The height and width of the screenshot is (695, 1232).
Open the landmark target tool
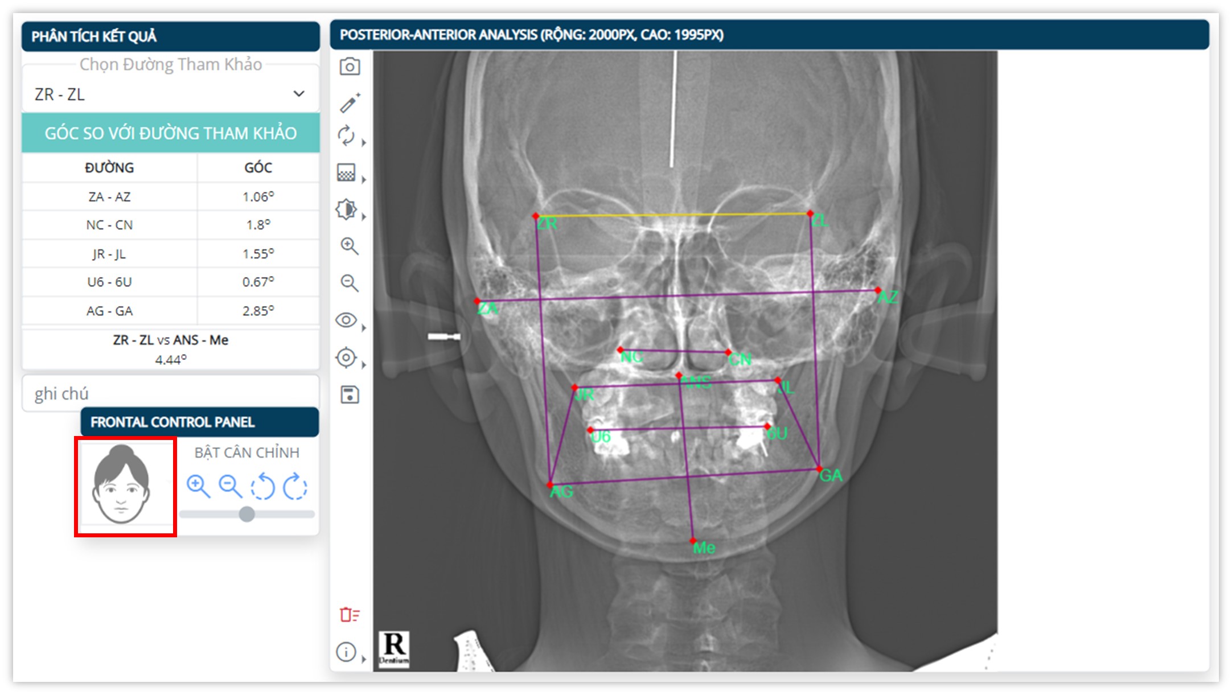pos(346,357)
